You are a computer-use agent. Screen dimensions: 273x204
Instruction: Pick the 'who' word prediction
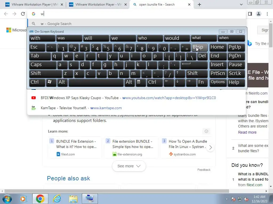(x=150, y=38)
